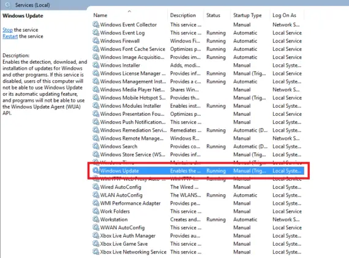Select the WLAN AutoConfig service name
The image size is (349, 258).
(x=121, y=195)
